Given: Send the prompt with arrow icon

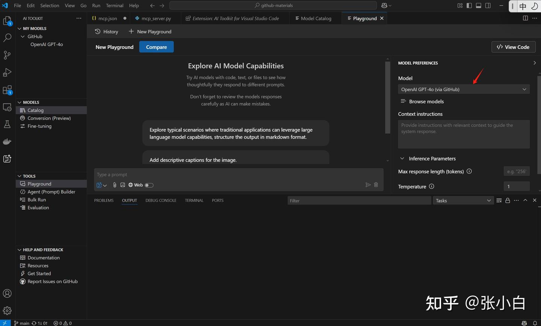Looking at the screenshot, I should 368,185.
